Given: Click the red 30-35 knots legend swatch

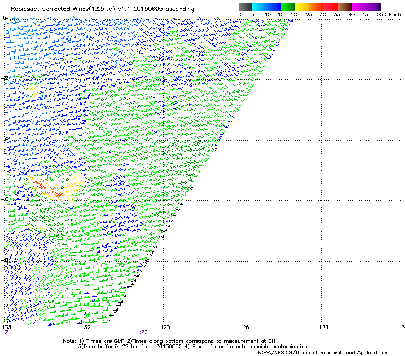Looking at the screenshot, I should (331, 7).
